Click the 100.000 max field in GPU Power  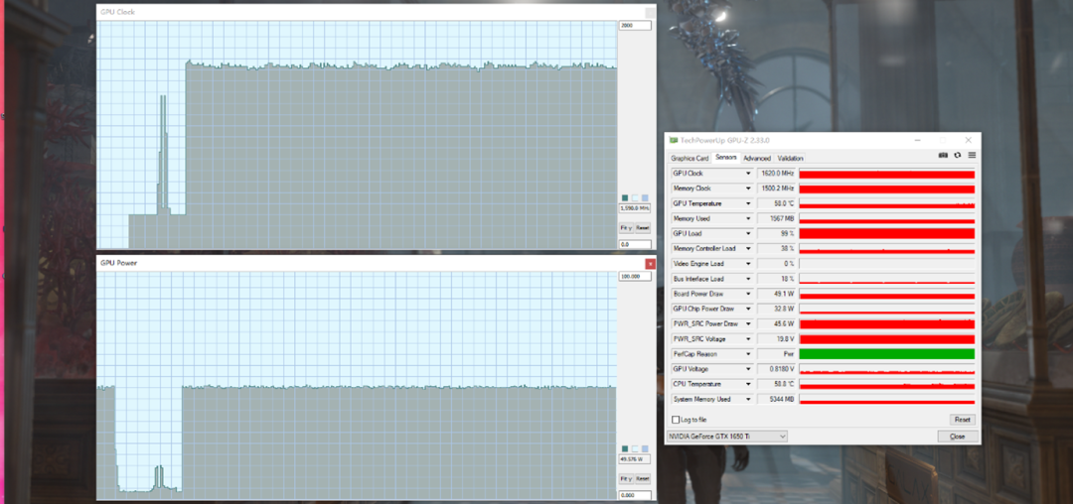(x=635, y=277)
